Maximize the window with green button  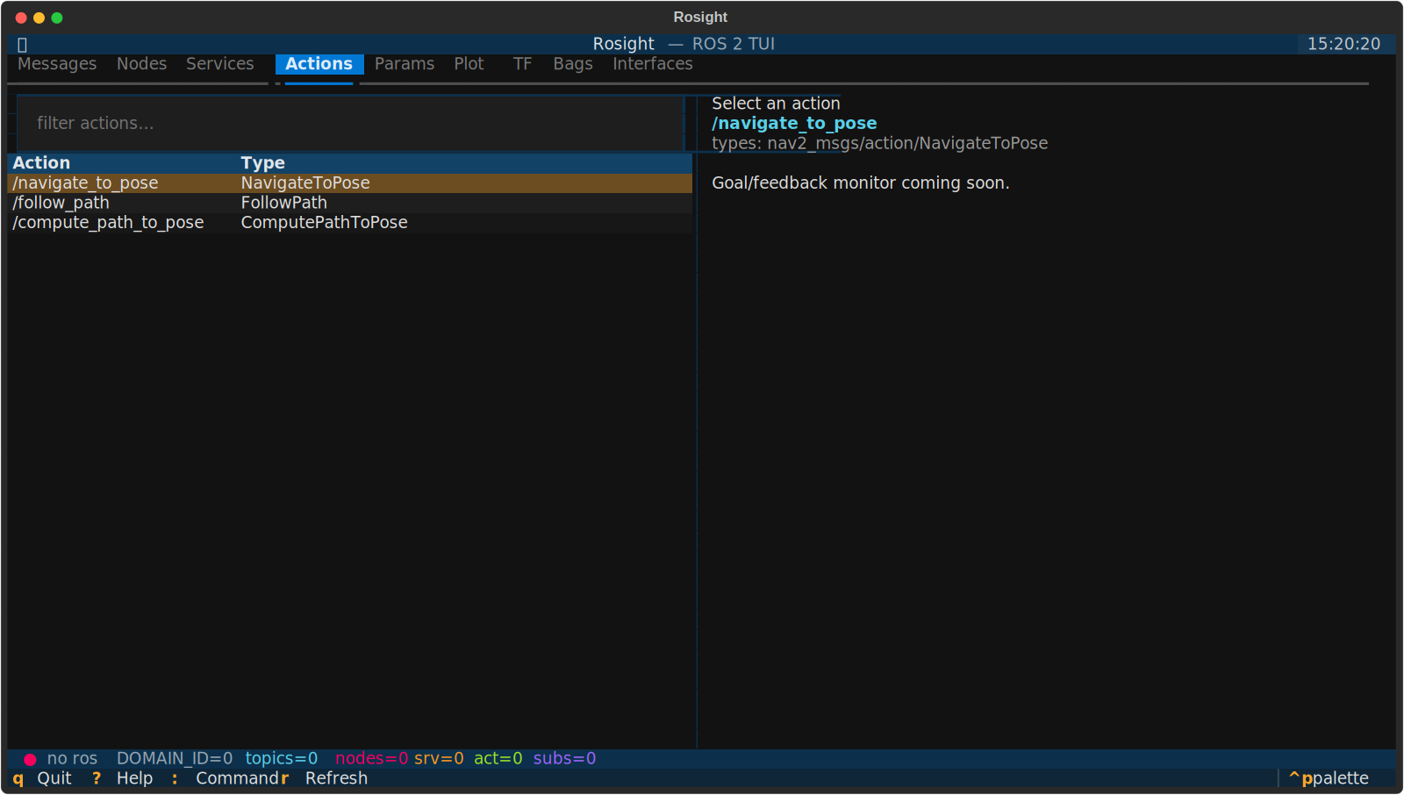[x=57, y=18]
